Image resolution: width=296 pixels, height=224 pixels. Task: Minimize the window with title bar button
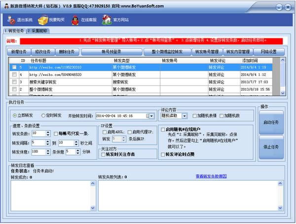[279, 7]
